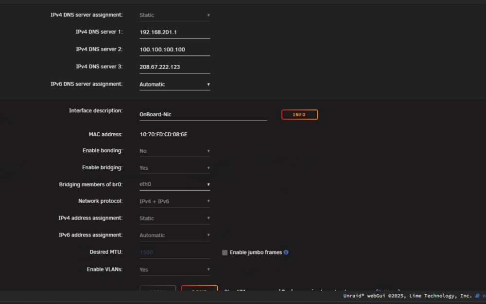Click "IPv4 DNS server 3:" label
This screenshot has height=304, width=486.
99,66
